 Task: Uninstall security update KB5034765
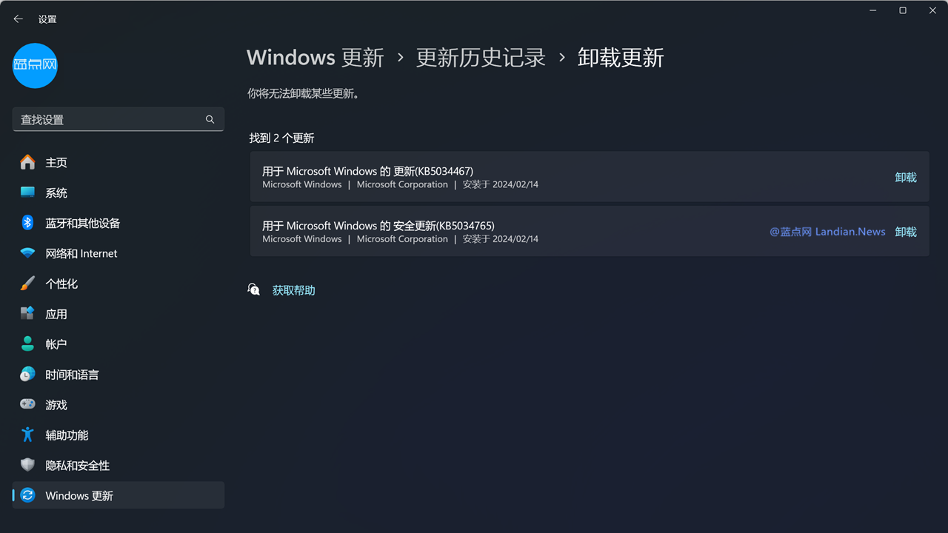pyautogui.click(x=906, y=232)
